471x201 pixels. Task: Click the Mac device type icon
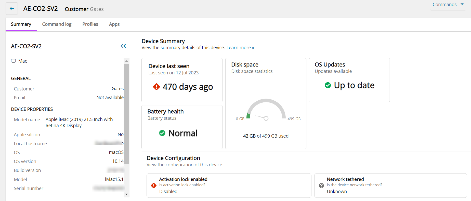(14, 61)
